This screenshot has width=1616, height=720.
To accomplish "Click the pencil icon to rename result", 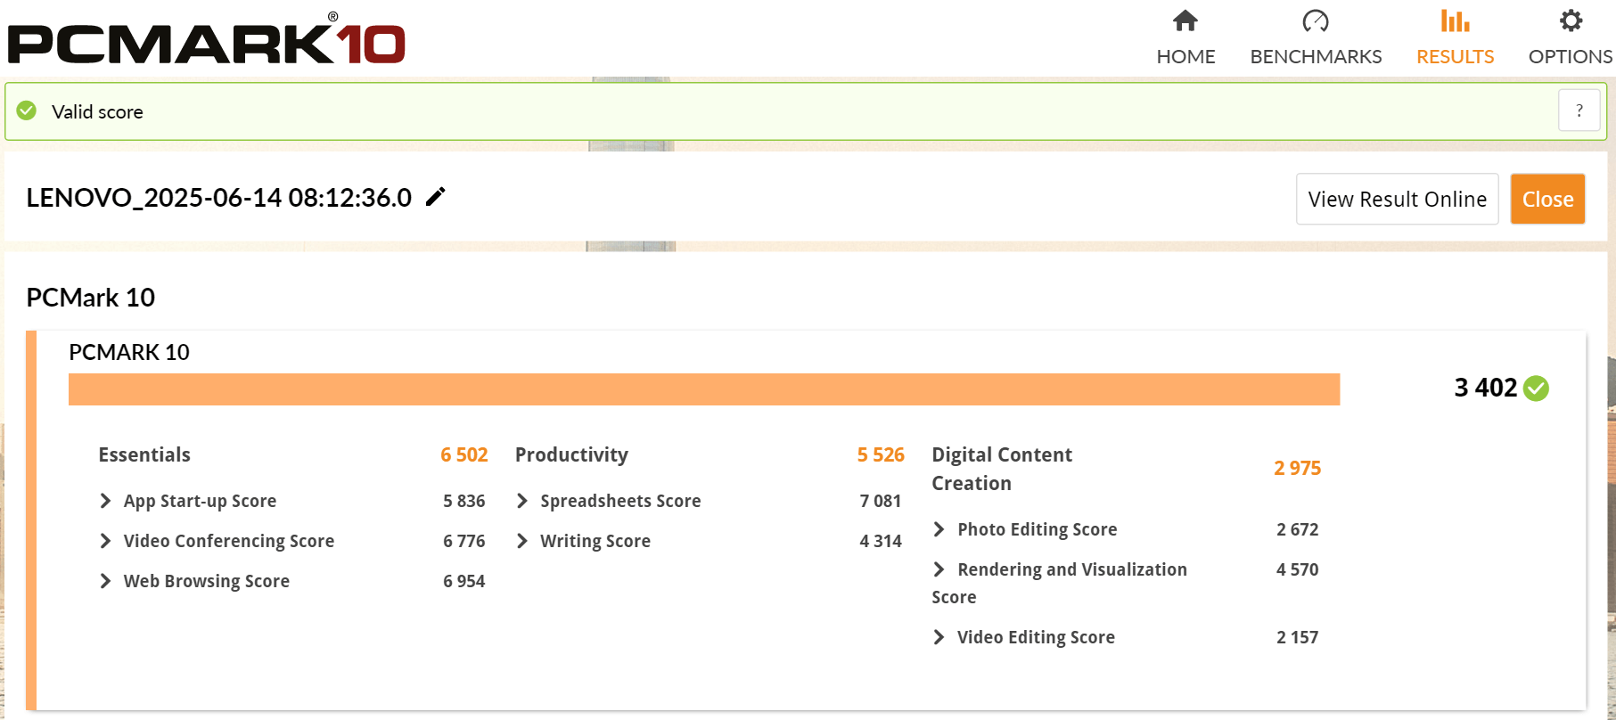I will [x=435, y=197].
